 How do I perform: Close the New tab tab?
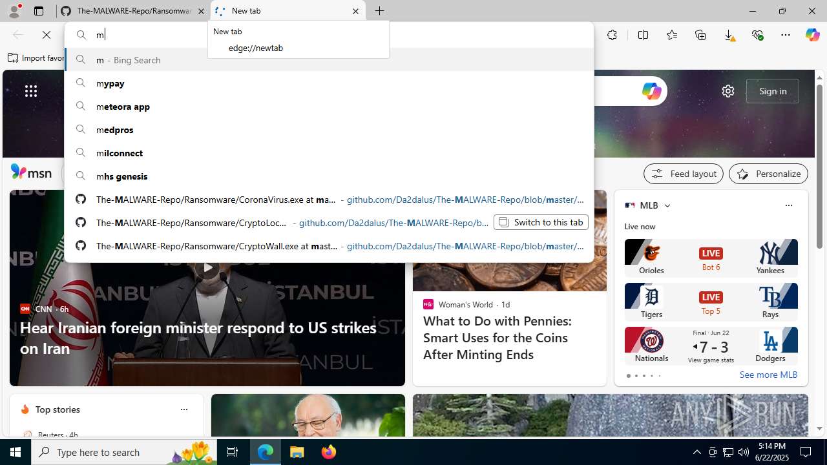(x=355, y=11)
